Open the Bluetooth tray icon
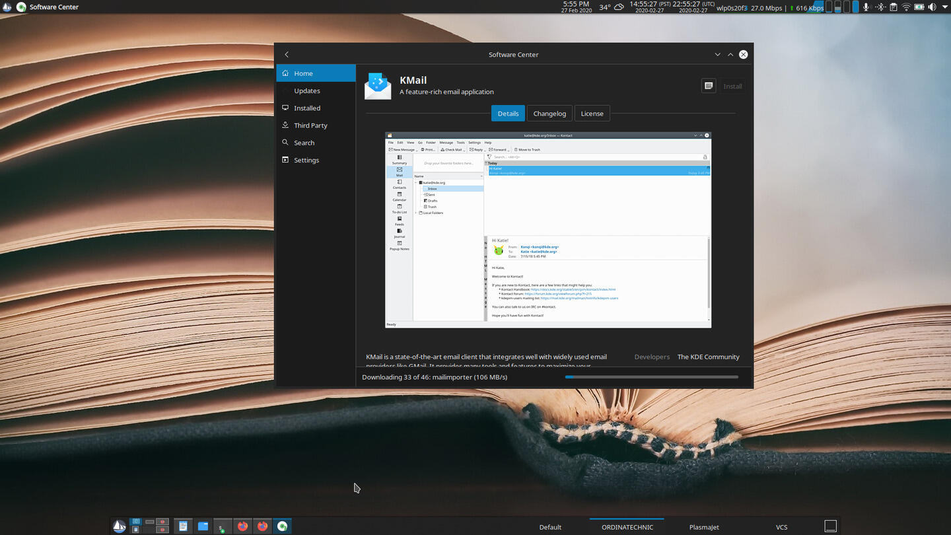 880,7
